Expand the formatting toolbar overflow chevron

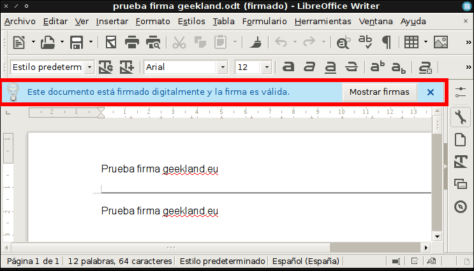(x=468, y=67)
